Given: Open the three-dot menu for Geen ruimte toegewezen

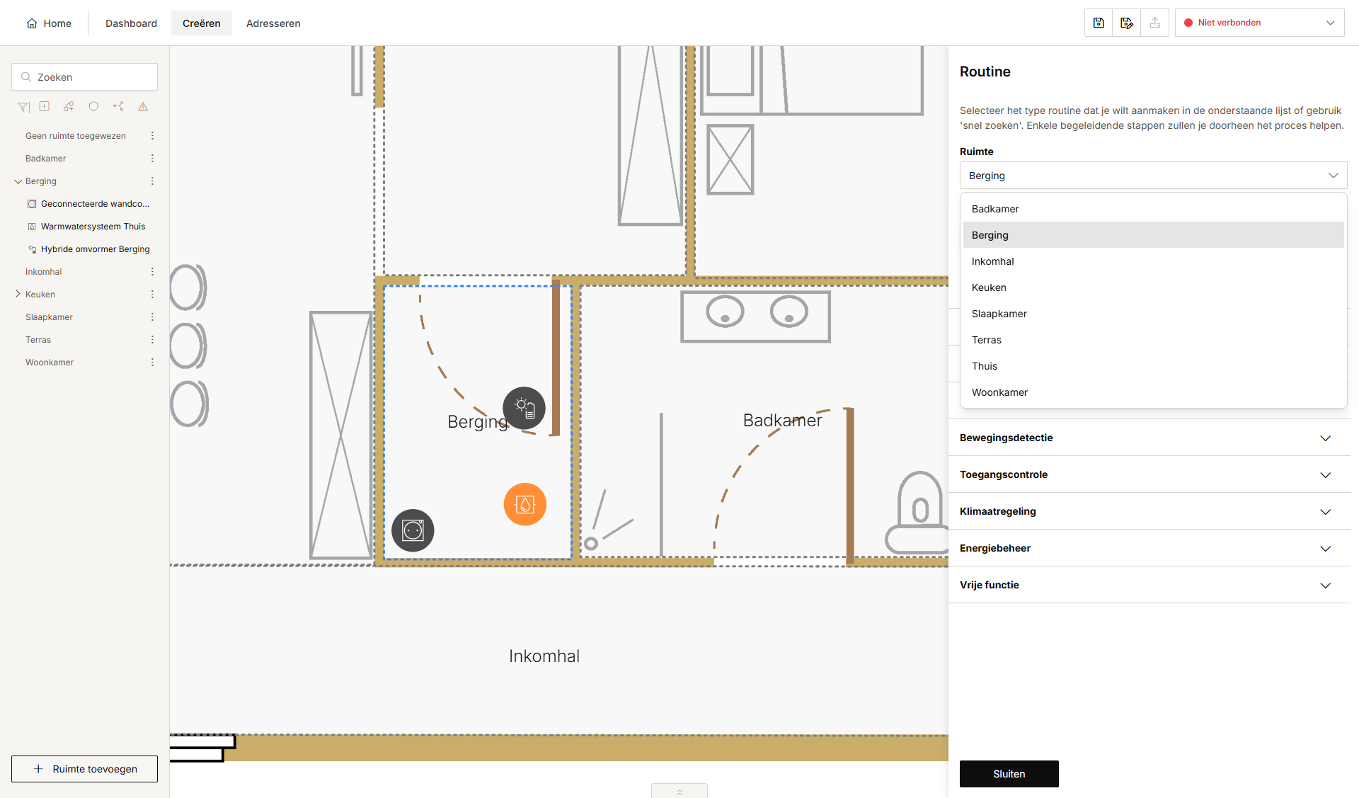Looking at the screenshot, I should [152, 136].
